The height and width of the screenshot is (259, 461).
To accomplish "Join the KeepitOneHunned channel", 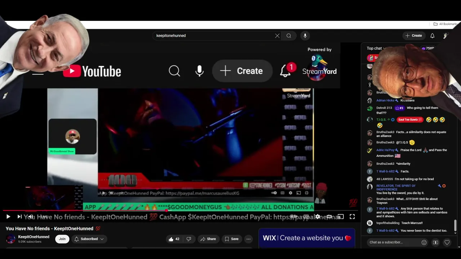I will point(62,239).
